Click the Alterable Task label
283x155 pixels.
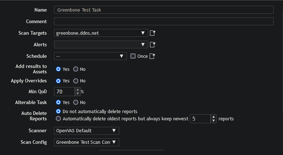tap(31, 103)
